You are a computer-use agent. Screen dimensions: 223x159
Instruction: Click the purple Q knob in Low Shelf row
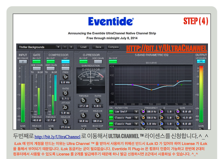[162, 112]
